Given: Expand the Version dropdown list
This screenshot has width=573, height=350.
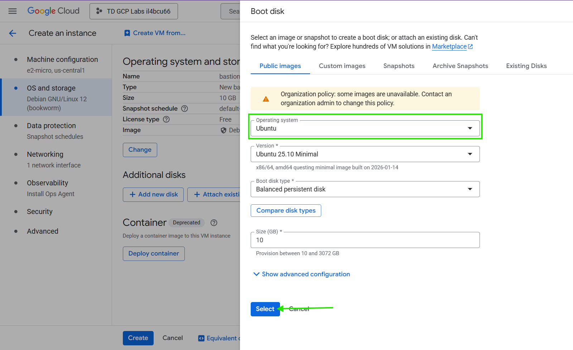Looking at the screenshot, I should [x=365, y=154].
